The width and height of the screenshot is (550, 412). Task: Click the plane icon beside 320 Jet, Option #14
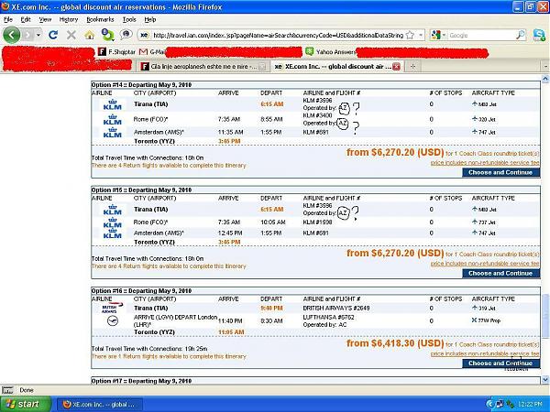pyautogui.click(x=475, y=119)
